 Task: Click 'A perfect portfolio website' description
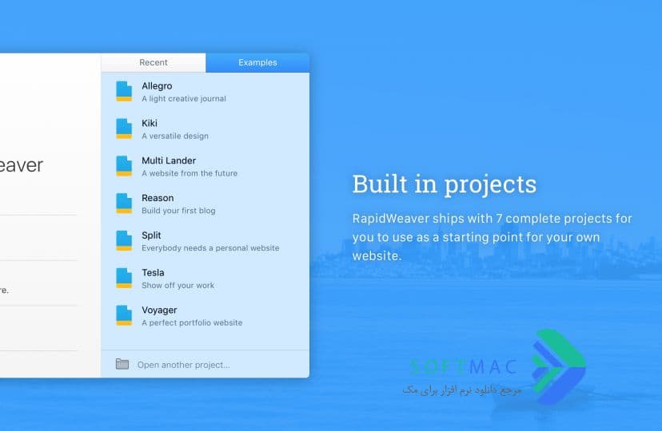click(x=192, y=322)
